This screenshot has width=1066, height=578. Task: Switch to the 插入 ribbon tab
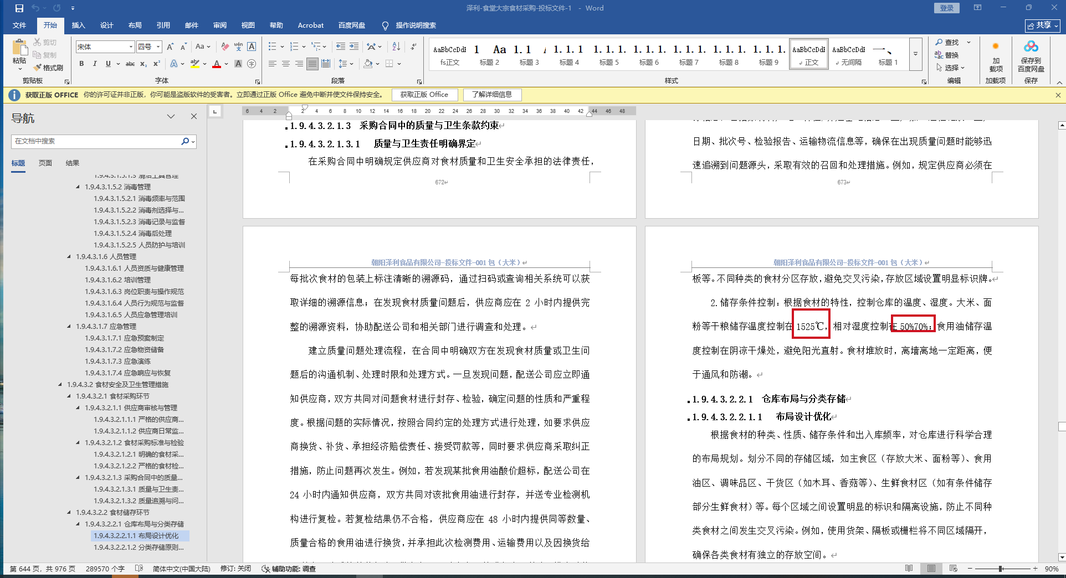(79, 25)
